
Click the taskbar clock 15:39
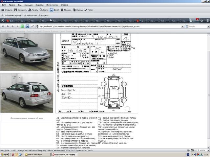tap(206, 155)
